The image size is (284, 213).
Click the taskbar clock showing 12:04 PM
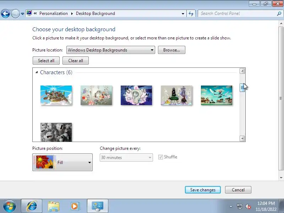pos(266,206)
